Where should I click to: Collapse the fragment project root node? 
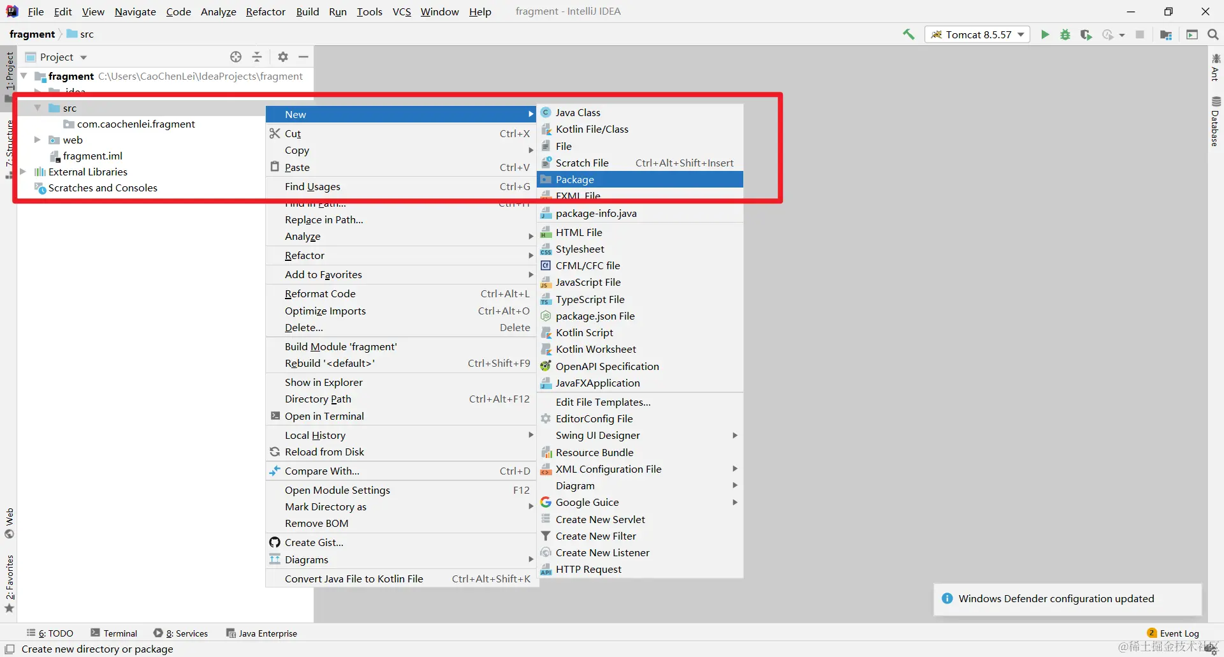24,76
